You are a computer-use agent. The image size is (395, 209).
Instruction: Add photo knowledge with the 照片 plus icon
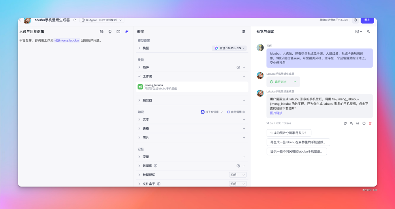(x=244, y=138)
